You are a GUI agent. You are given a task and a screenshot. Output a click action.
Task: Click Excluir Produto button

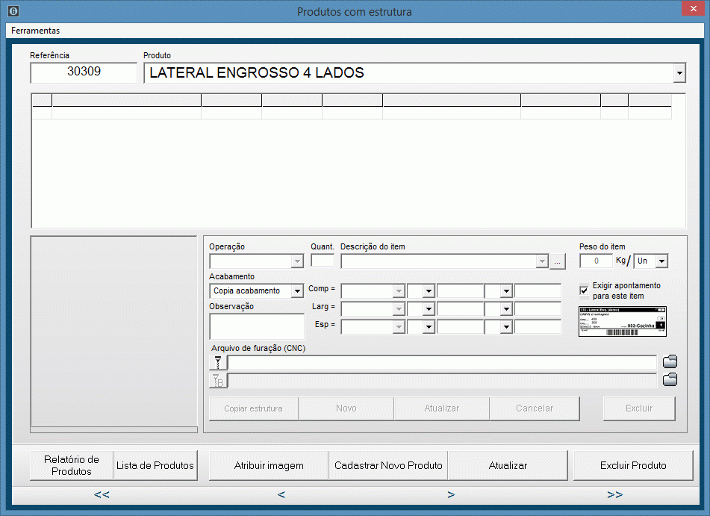(633, 465)
